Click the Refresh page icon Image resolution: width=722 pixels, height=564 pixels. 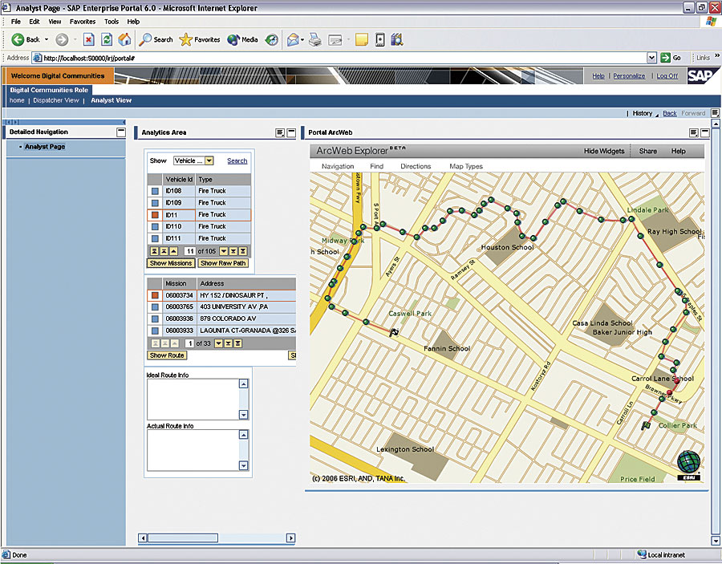[x=107, y=39]
